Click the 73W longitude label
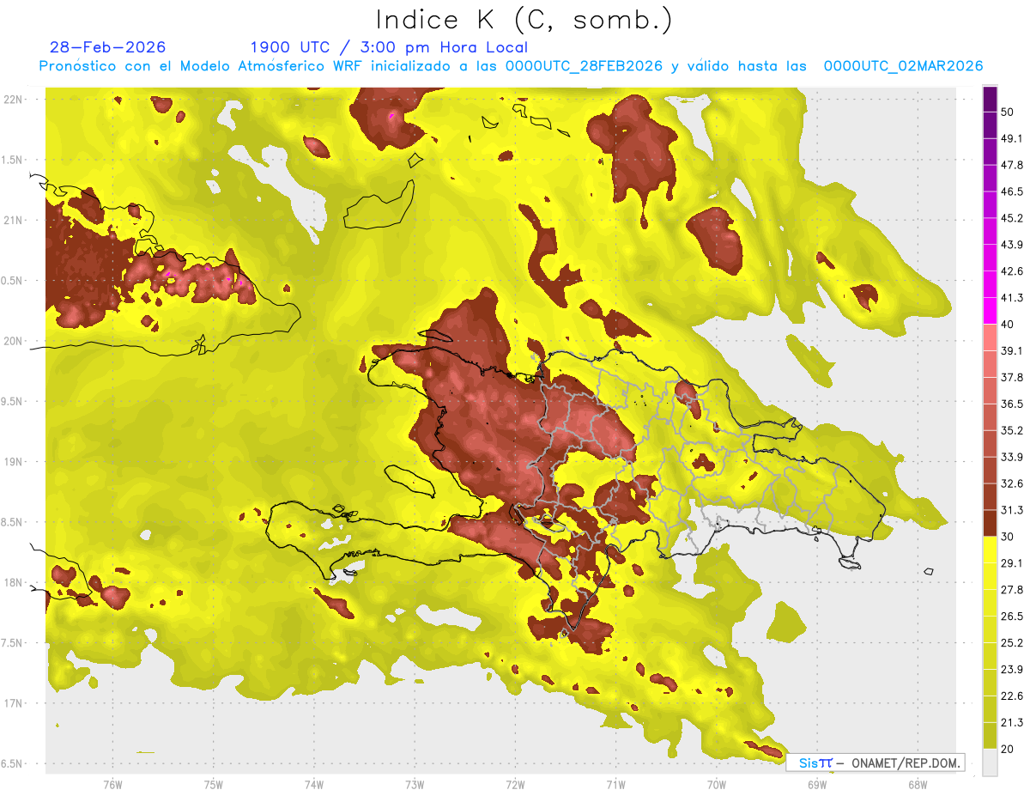This screenshot has width=1030, height=796. tap(415, 784)
